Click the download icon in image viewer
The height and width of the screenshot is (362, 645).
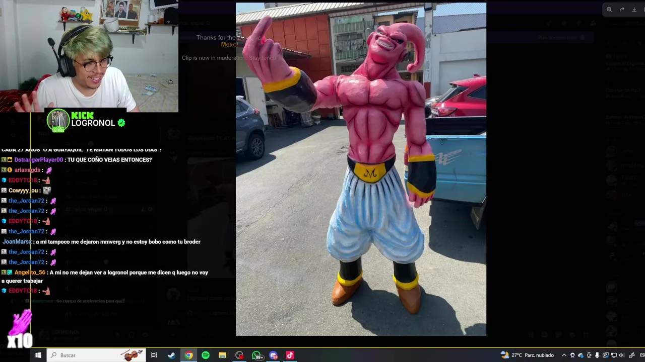pos(634,10)
